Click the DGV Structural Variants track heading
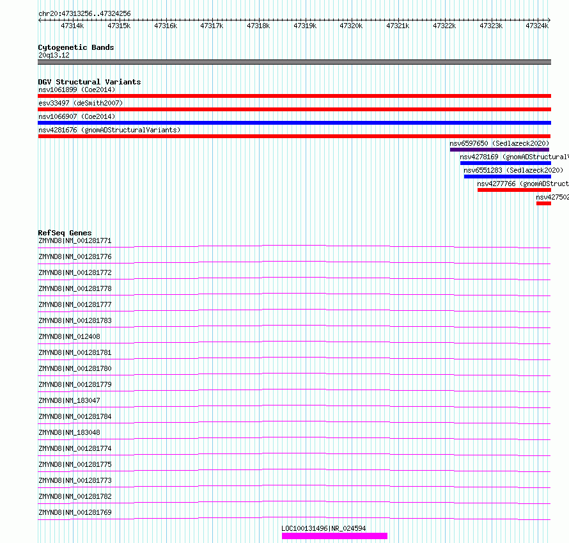 pos(90,82)
